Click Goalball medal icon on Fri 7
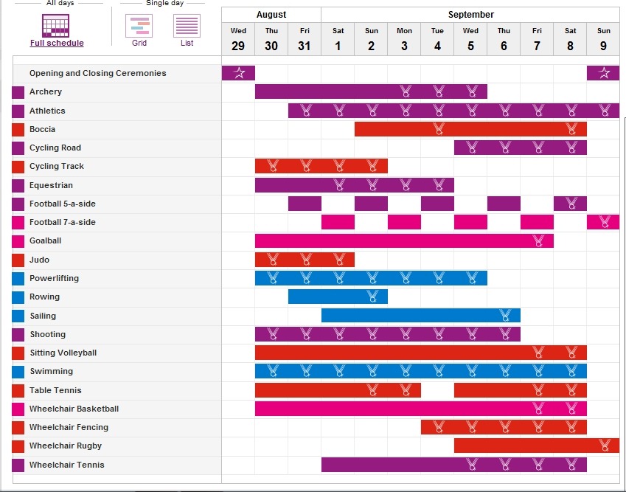The height and width of the screenshot is (492, 626). pos(538,240)
